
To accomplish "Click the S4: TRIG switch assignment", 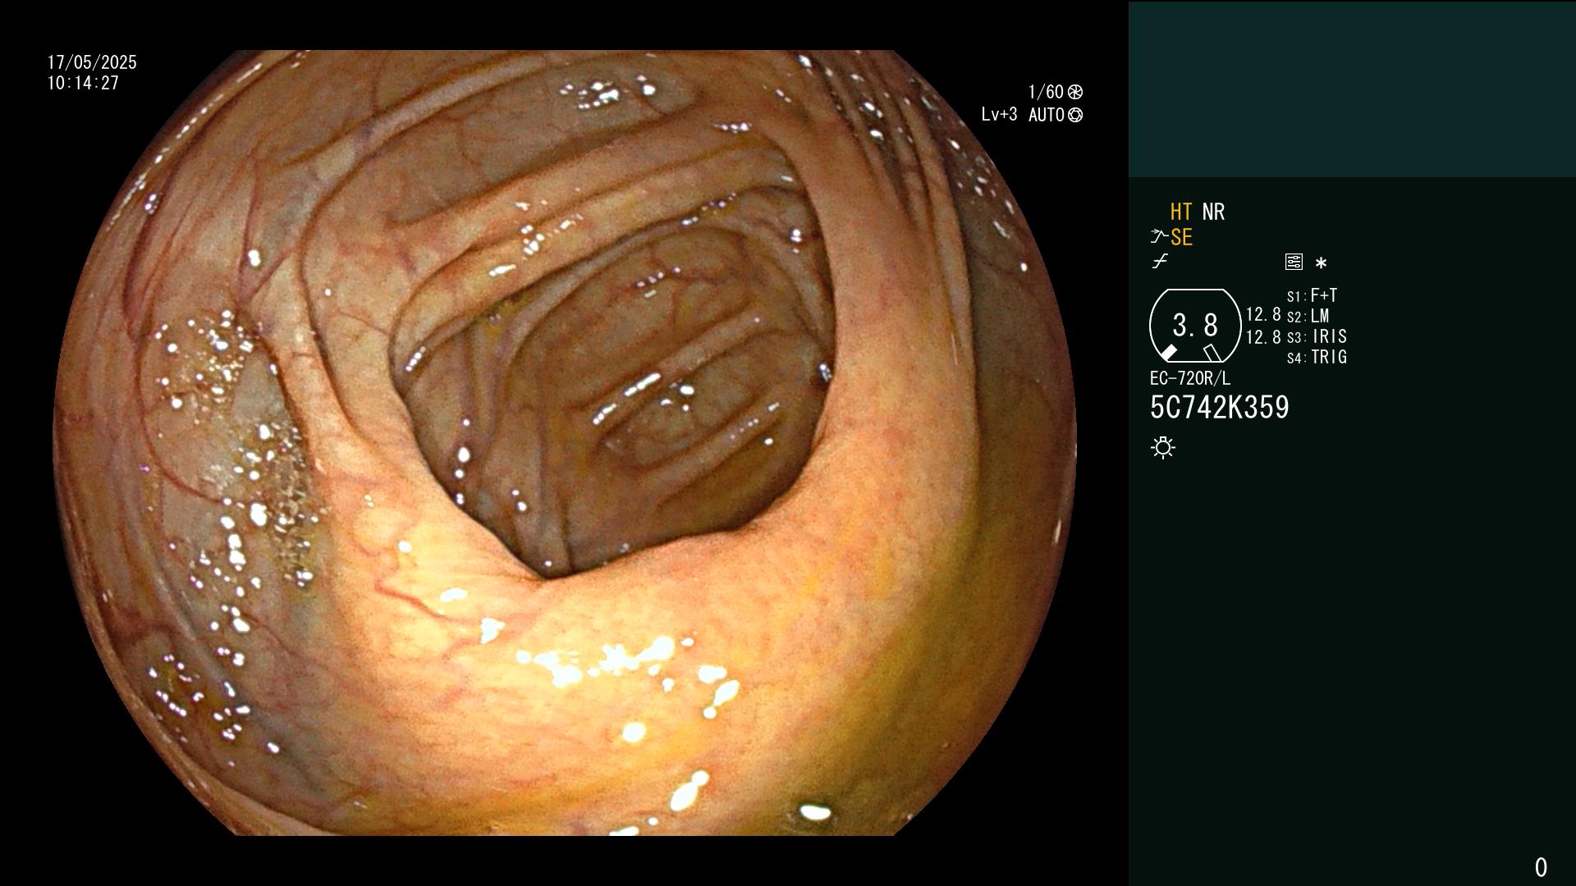I will [x=1317, y=358].
